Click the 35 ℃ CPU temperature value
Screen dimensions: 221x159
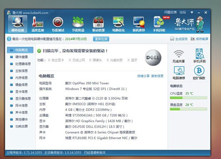coord(189,93)
